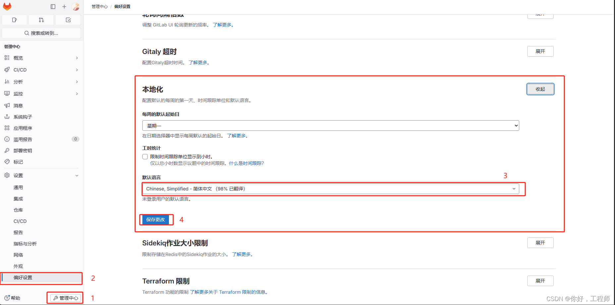Open the default first day of week dropdown

[x=331, y=126]
